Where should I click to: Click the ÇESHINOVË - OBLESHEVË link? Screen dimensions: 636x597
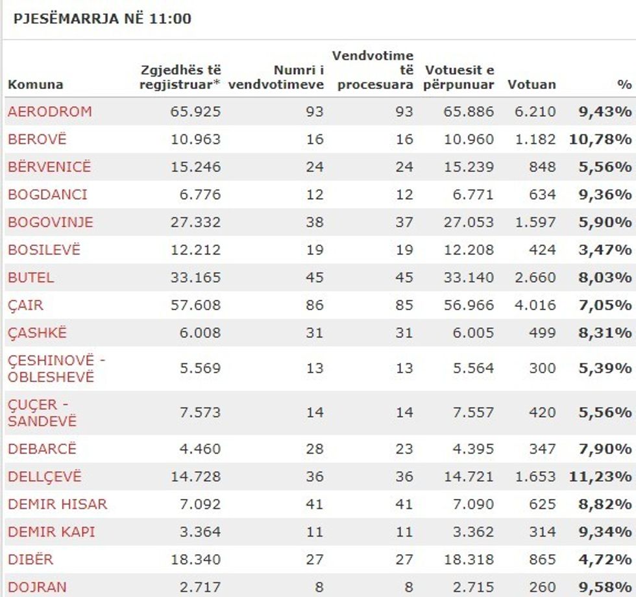[x=51, y=369]
